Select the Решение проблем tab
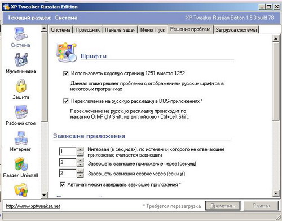Viewport: 282px width, 221px height. (190, 29)
